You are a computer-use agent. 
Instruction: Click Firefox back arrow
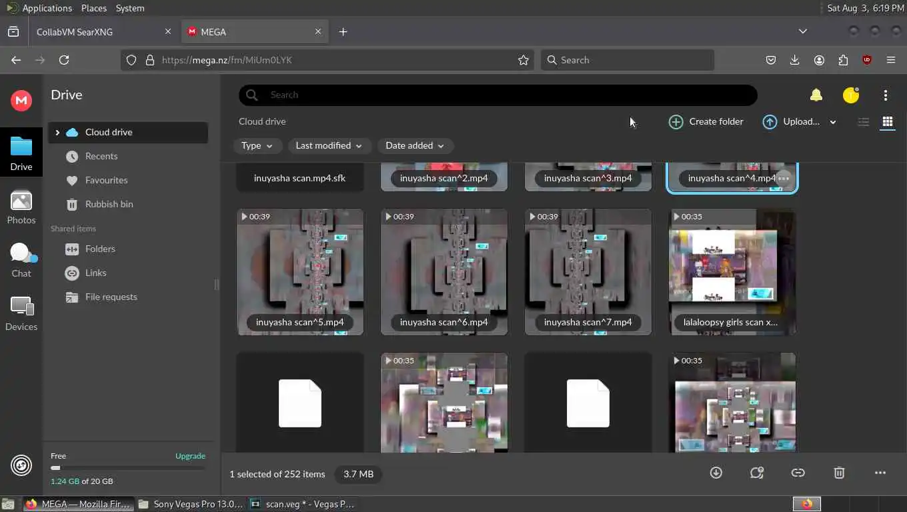(x=16, y=60)
